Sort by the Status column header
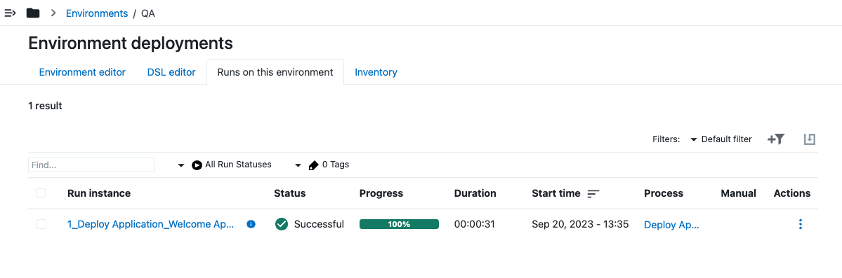 click(290, 193)
